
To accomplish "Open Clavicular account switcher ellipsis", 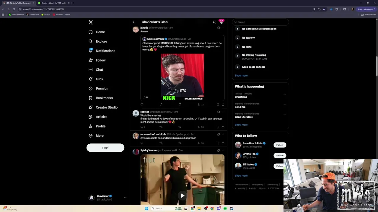I will pos(125,198).
